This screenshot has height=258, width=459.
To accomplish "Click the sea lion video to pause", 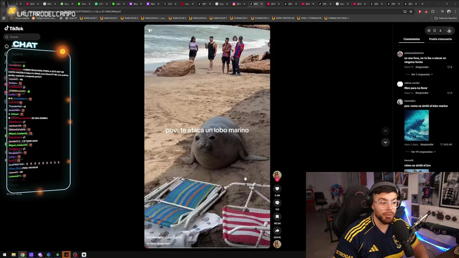I will coord(207,136).
